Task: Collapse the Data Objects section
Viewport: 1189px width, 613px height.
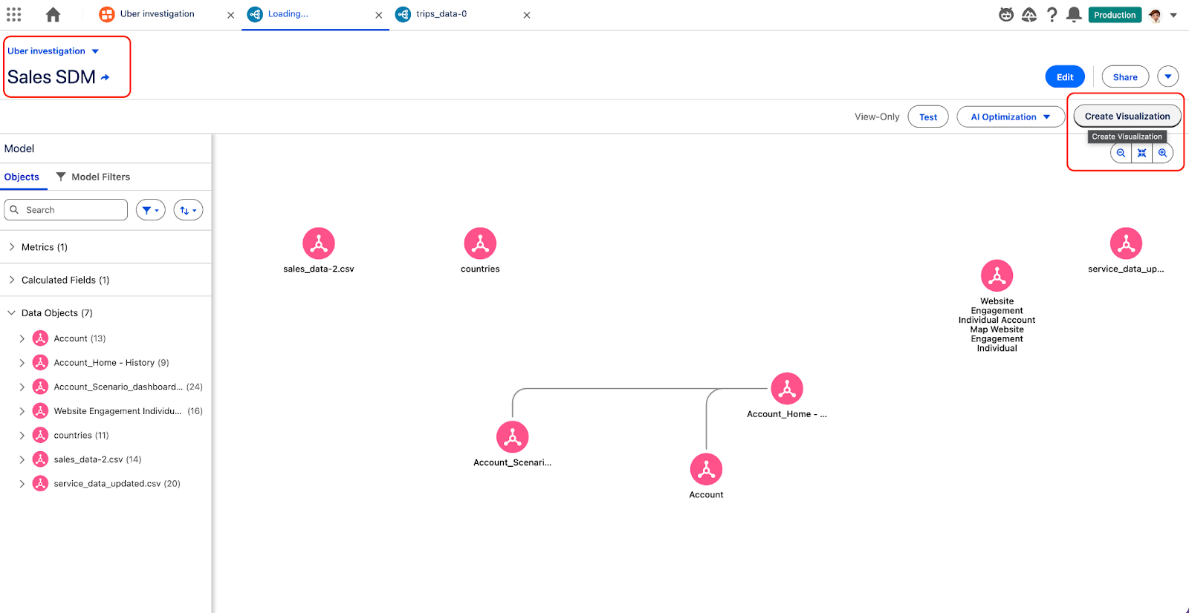Action: point(12,313)
